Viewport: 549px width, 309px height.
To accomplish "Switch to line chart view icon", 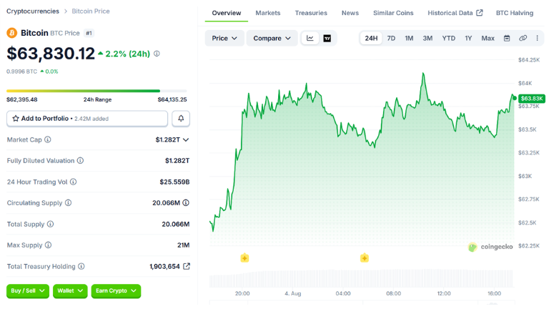I will click(310, 38).
